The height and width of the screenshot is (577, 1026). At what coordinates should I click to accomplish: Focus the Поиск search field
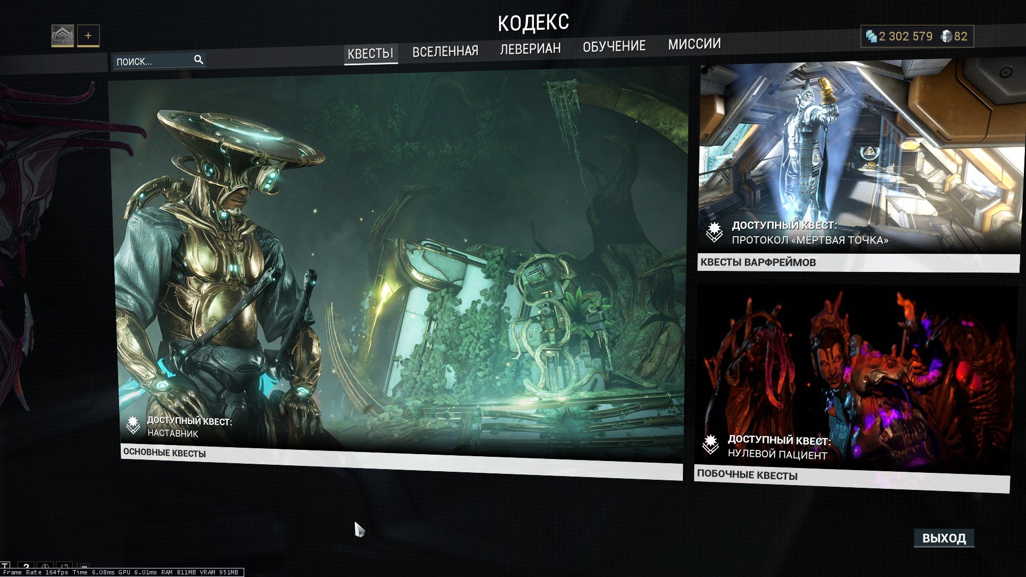(152, 61)
